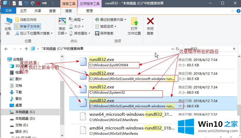The width and height of the screenshot is (241, 138).
Task: Open Desktop folder in sidebar
Action: click(16, 105)
